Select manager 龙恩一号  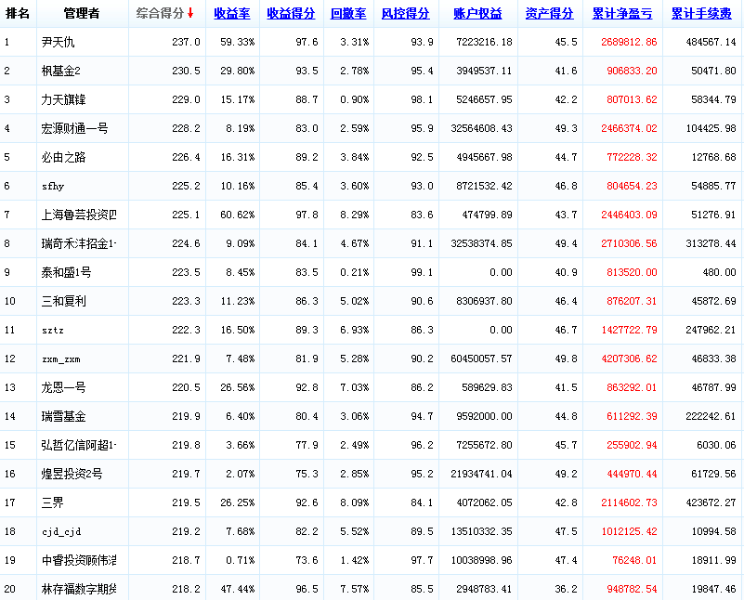click(x=63, y=387)
